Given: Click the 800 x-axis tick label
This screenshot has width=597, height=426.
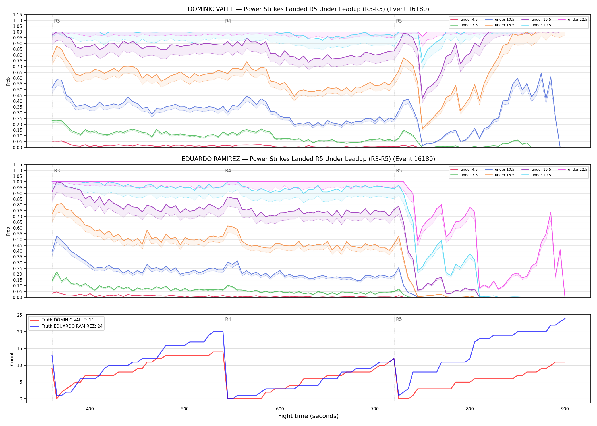Looking at the screenshot, I should click(470, 409).
